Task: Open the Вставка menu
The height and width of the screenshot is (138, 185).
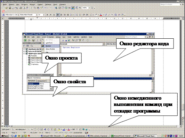Action: pos(24,5)
